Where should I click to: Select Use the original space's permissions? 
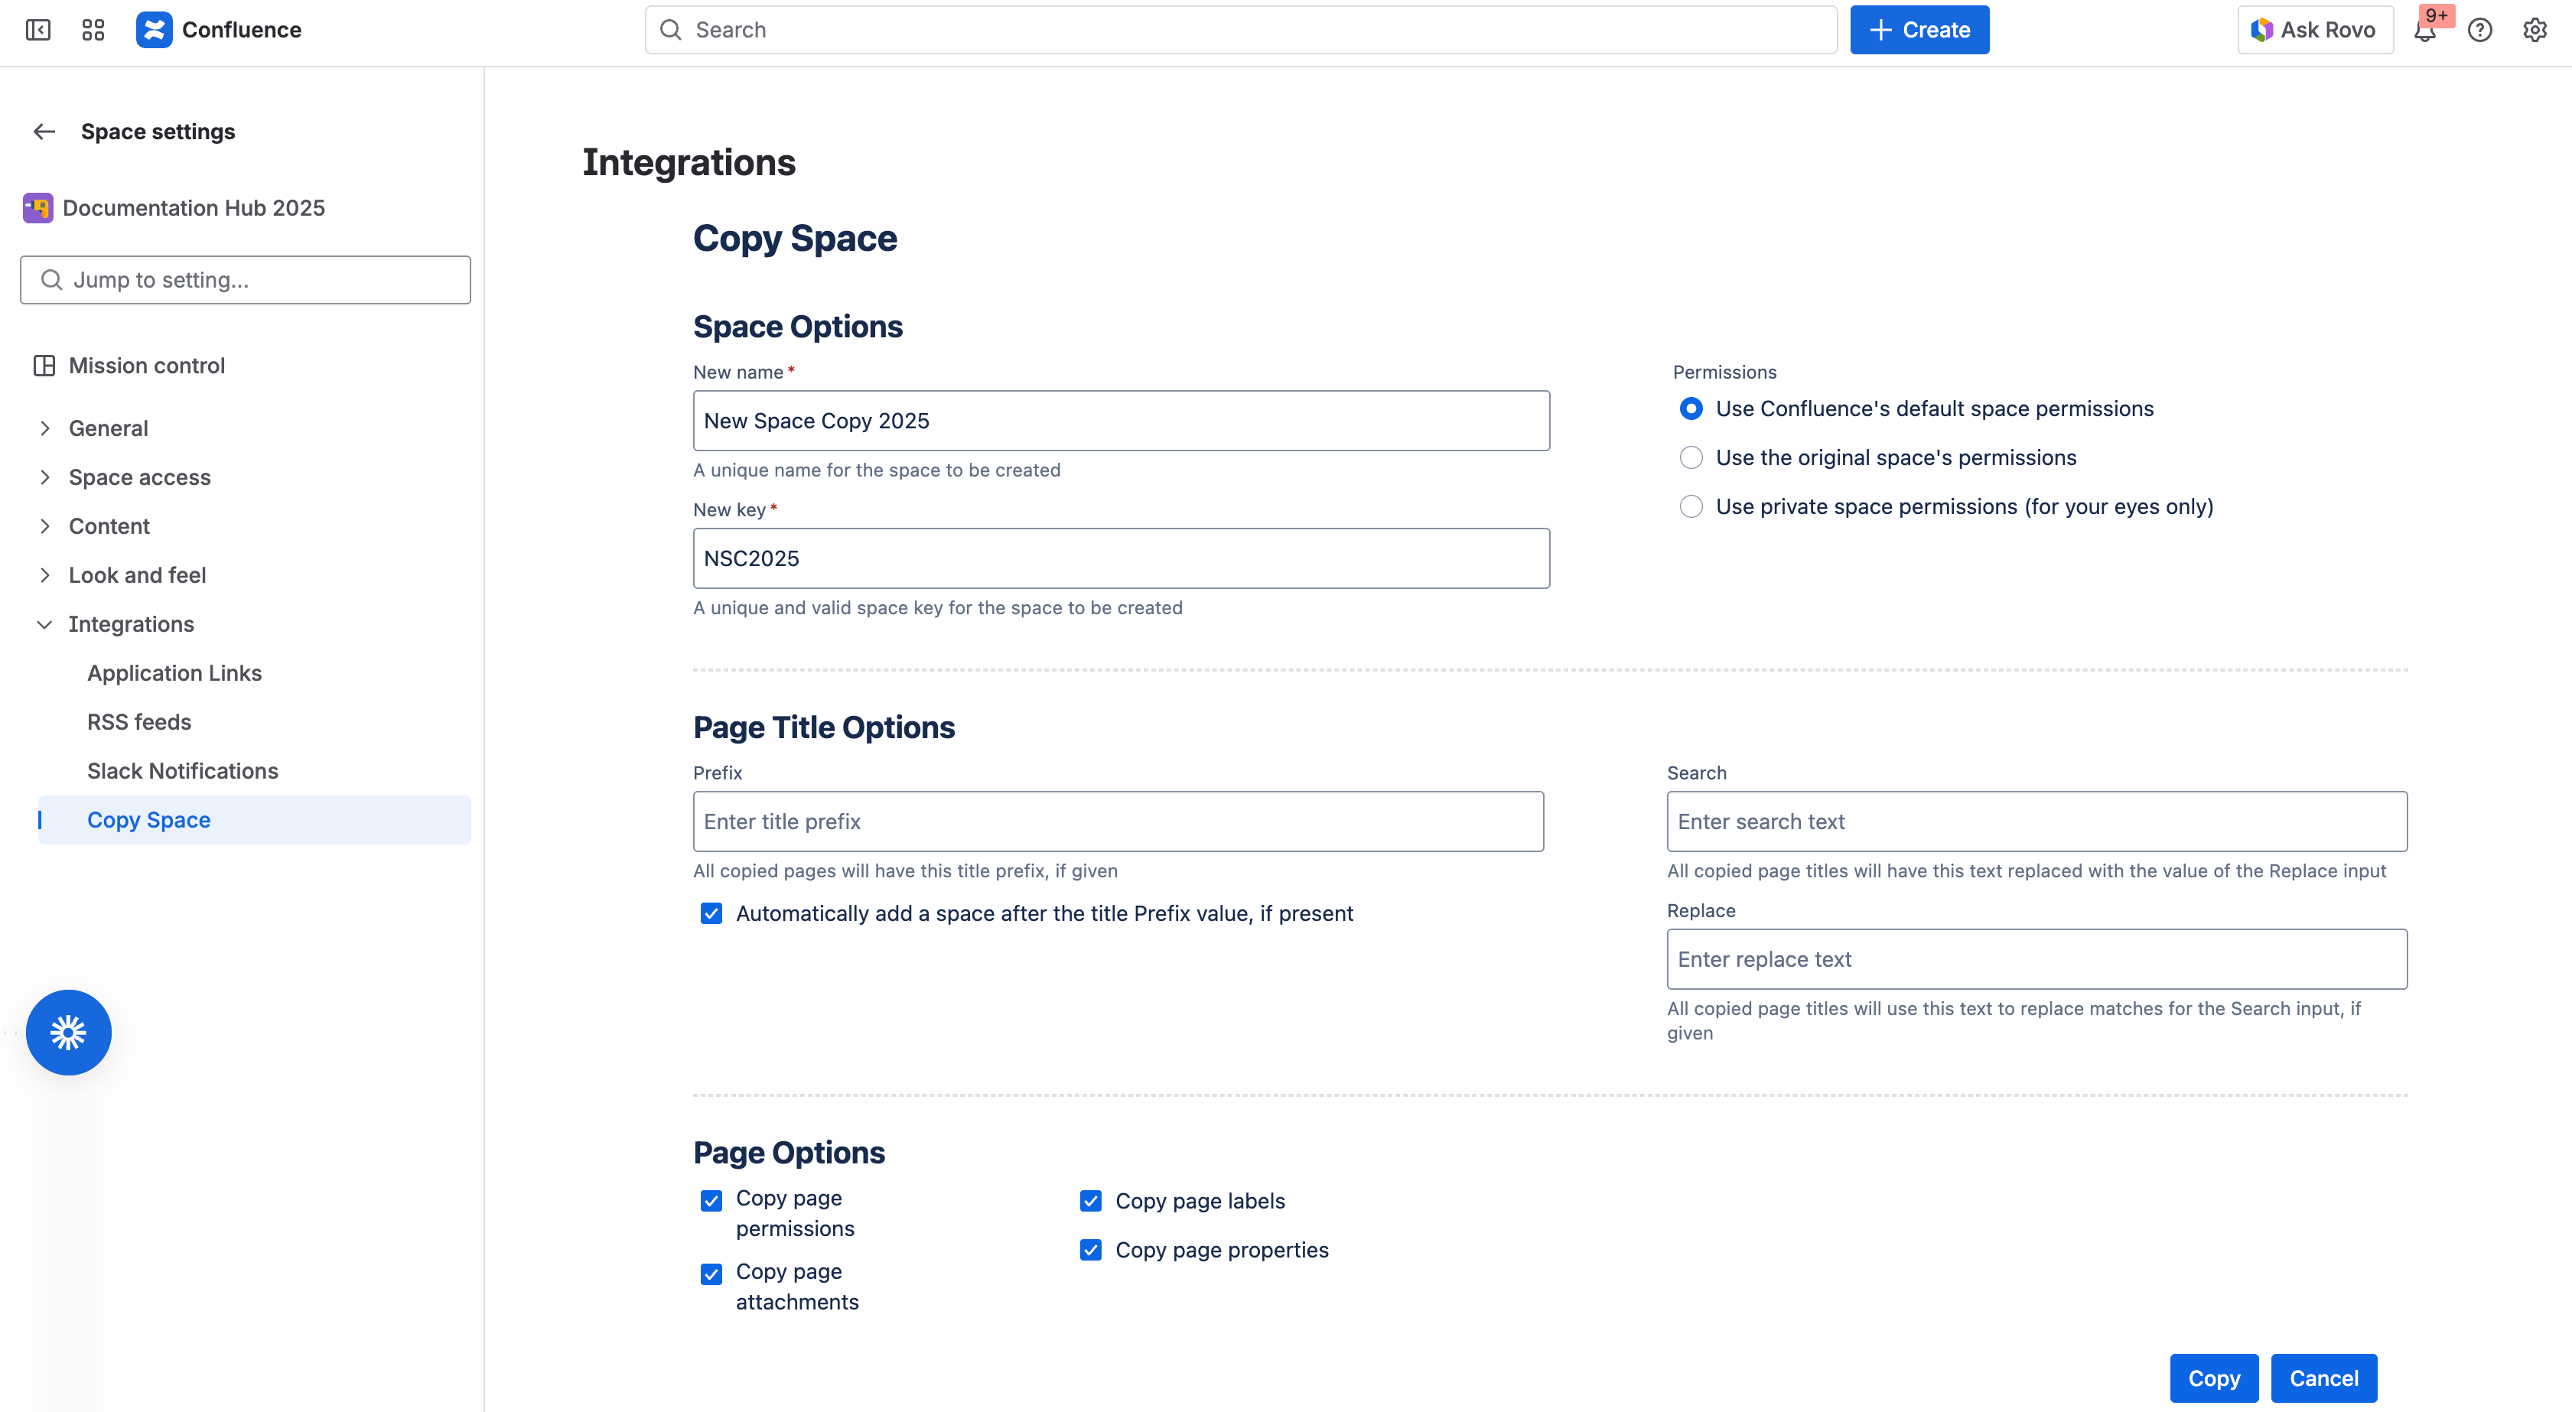click(x=1691, y=457)
